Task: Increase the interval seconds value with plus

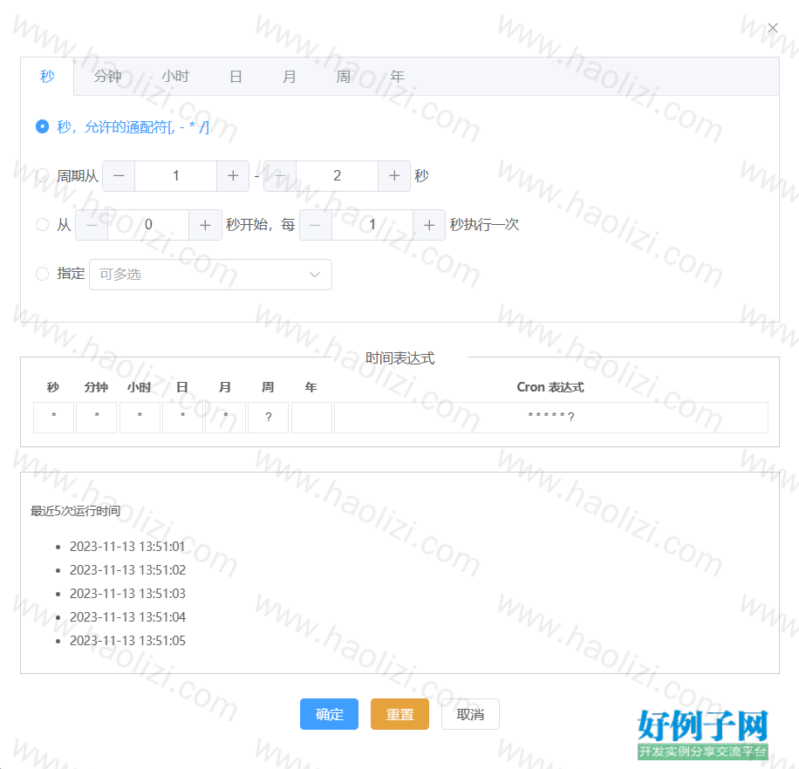Action: pos(429,225)
